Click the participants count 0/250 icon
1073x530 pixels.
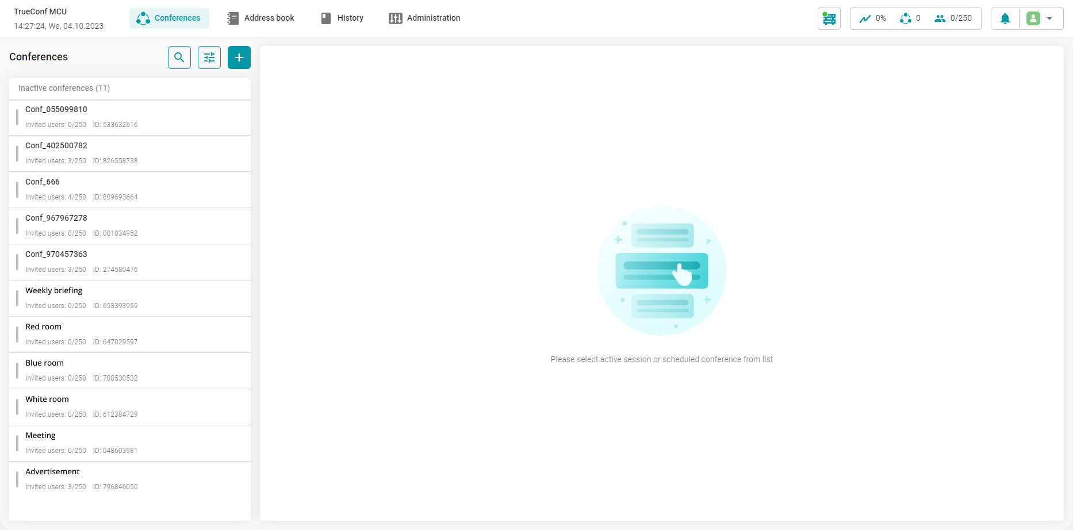940,18
